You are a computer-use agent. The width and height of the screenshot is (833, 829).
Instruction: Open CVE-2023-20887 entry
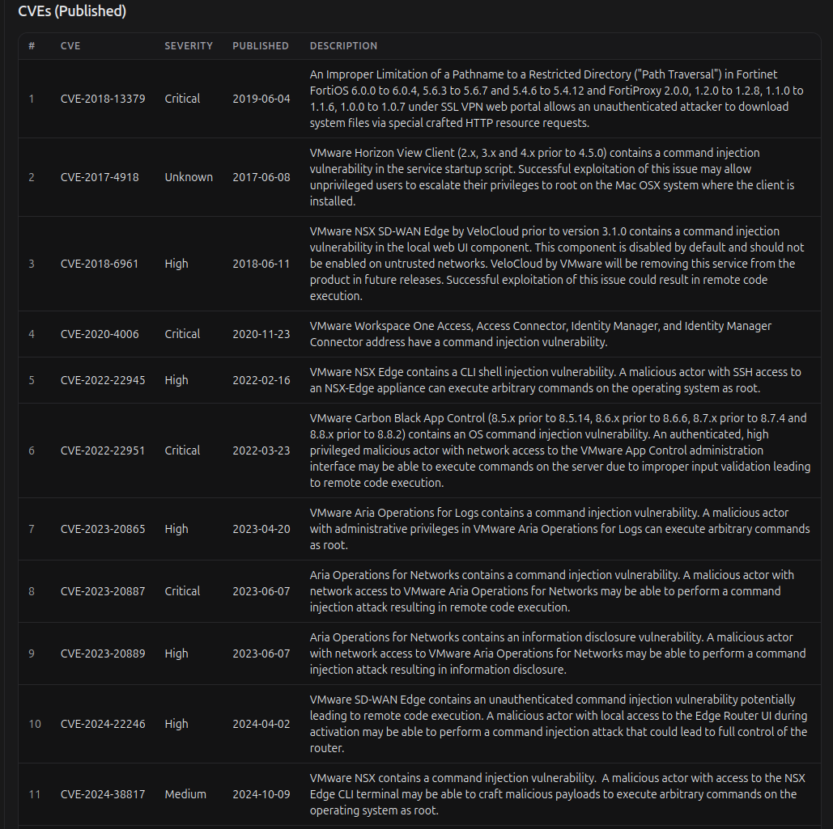coord(103,591)
